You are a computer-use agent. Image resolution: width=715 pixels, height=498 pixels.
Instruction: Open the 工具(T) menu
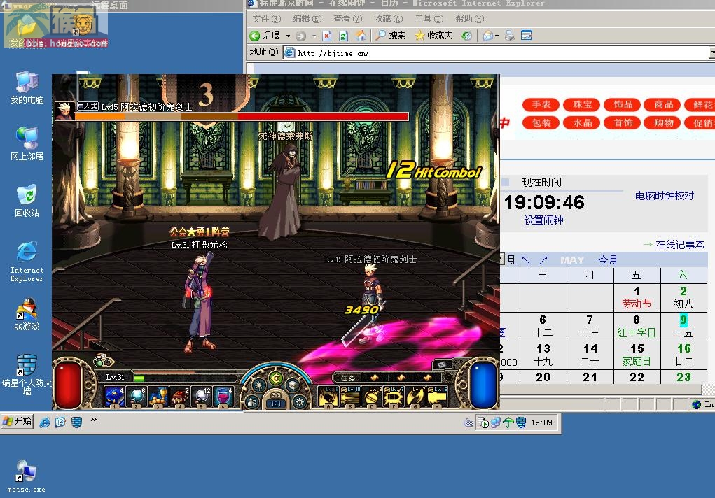(x=429, y=19)
